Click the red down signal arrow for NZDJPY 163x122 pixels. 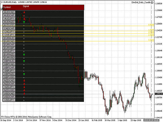click(x=24, y=87)
